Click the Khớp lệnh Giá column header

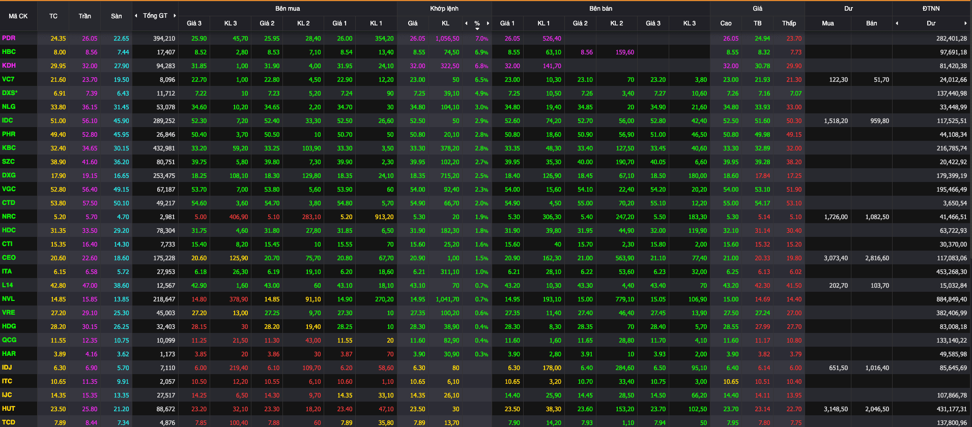413,23
